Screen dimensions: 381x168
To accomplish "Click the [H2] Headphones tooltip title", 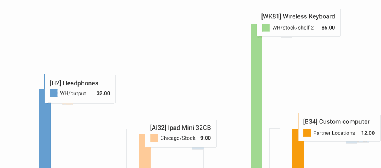I will coord(74,83).
